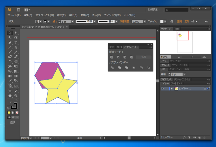Click the 整列 link in control bar
216x147 pixels.
(179, 22)
